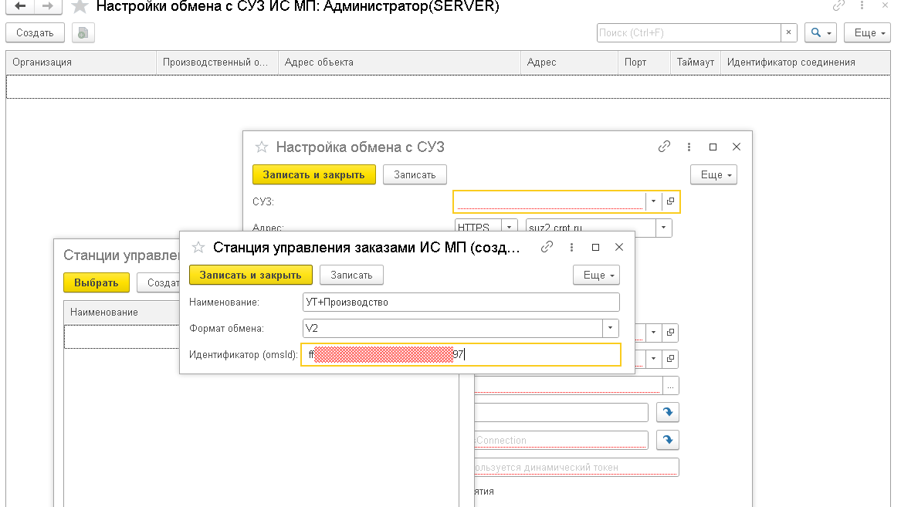The height and width of the screenshot is (507, 901).
Task: Click into the Наименование text field
Action: 461,303
